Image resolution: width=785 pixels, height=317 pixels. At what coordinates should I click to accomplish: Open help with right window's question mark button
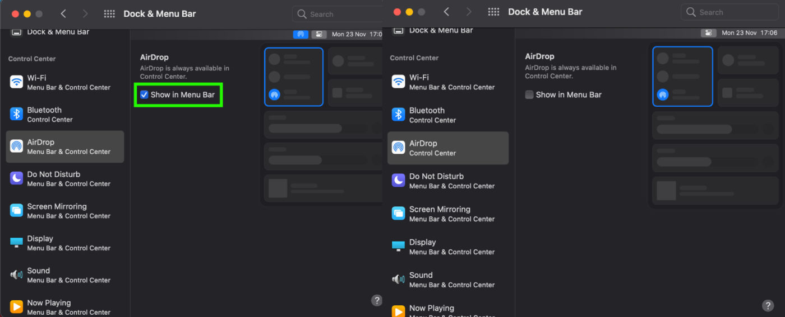(x=768, y=305)
